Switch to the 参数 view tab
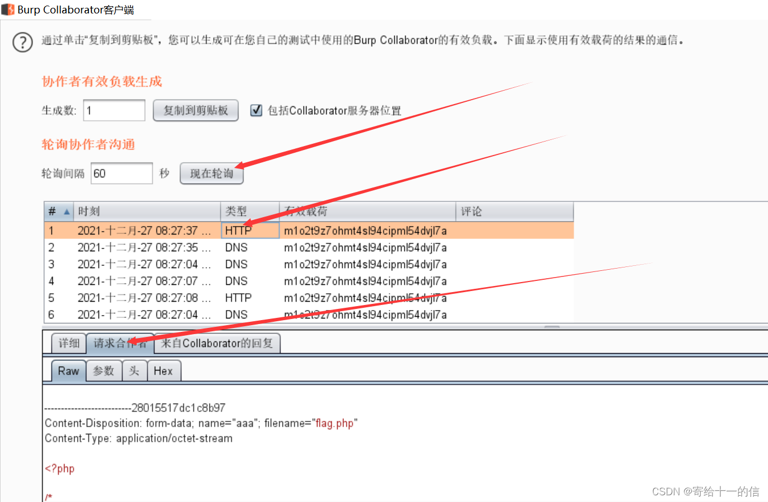This screenshot has width=768, height=502. (104, 371)
